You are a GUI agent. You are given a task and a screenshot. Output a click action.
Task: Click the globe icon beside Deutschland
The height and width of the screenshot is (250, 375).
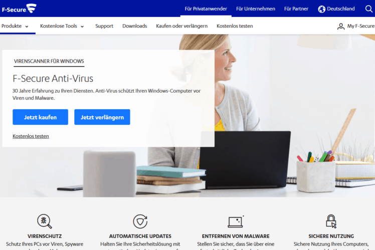coord(321,9)
